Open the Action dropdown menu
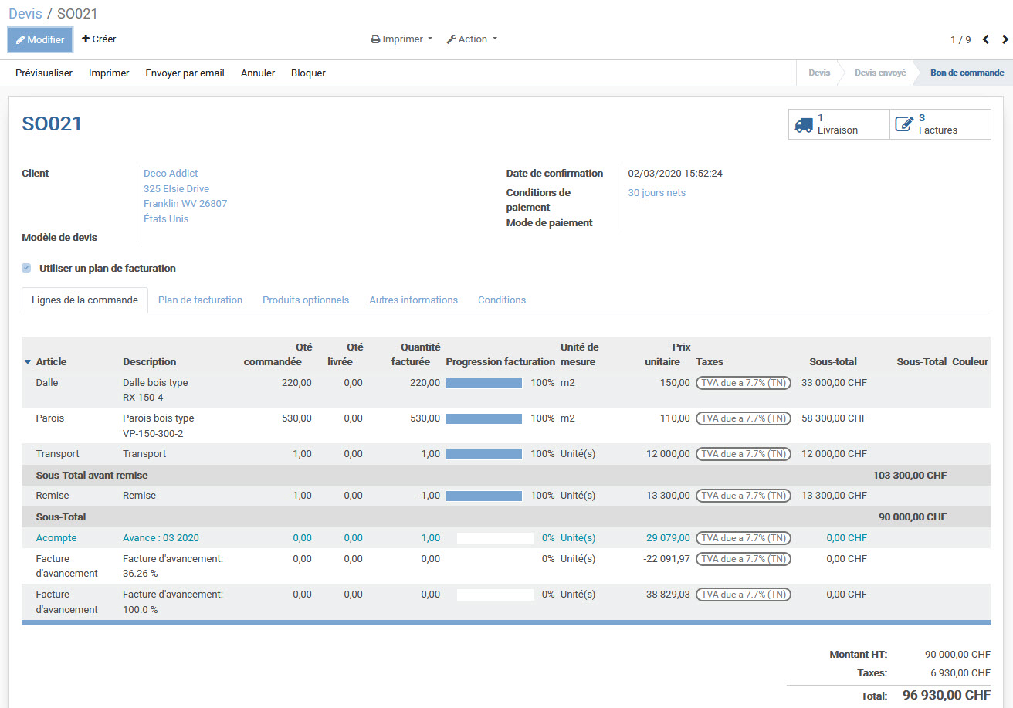 point(472,39)
